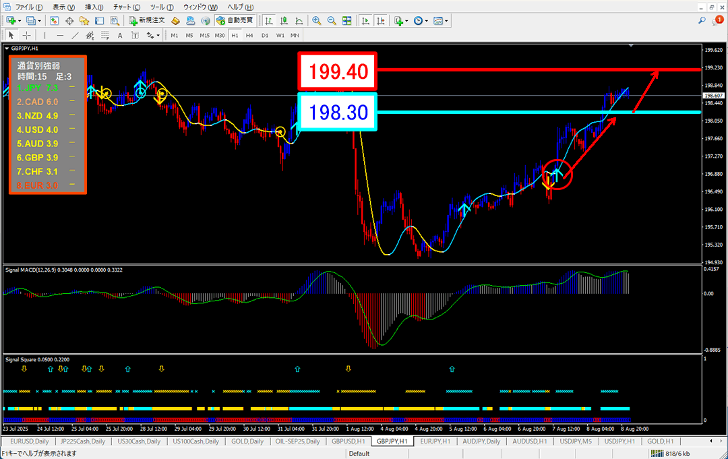Select the Equidistant Channel tool
The width and height of the screenshot is (728, 459).
[x=90, y=35]
